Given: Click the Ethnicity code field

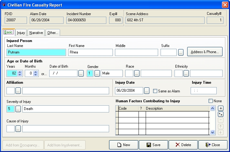Looking at the screenshot, I should pyautogui.click(x=179, y=73).
